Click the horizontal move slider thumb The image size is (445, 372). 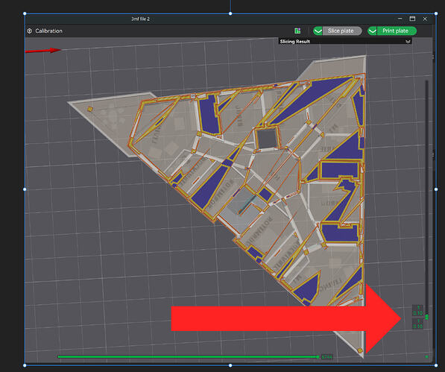coord(318,357)
